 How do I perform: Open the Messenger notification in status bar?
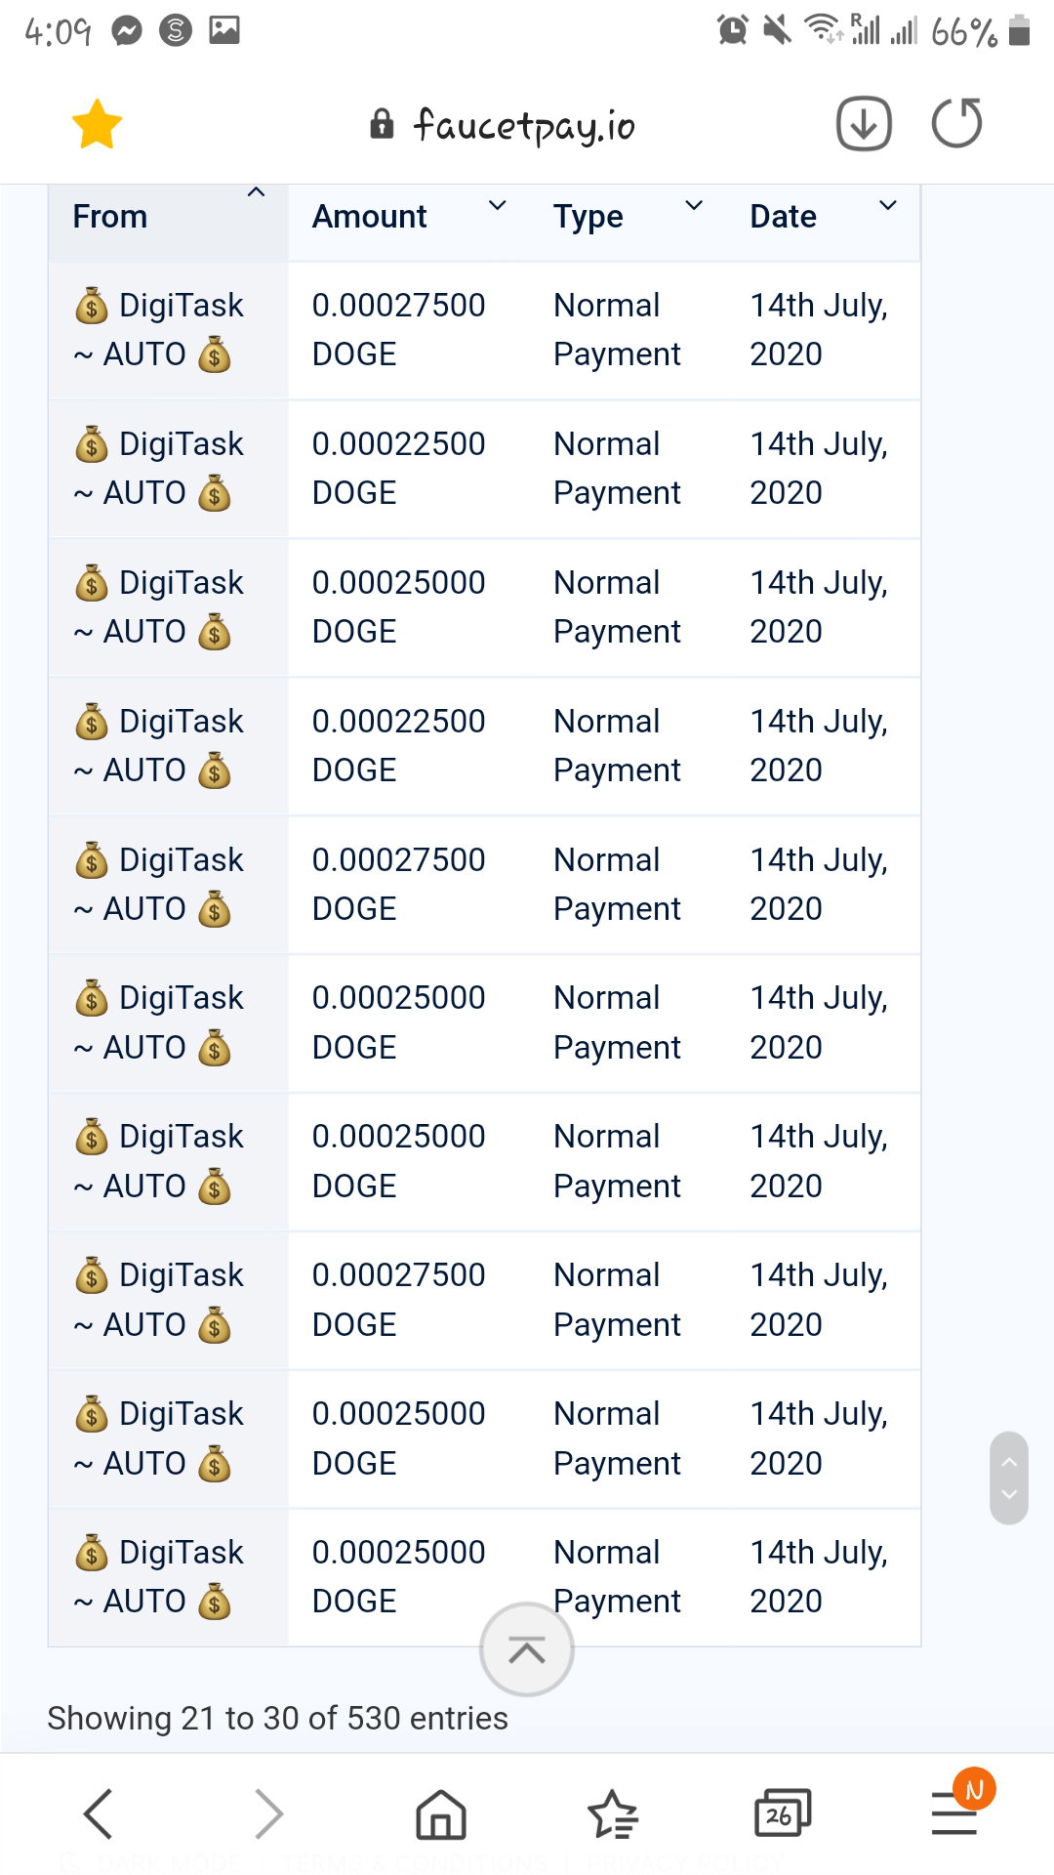[127, 31]
